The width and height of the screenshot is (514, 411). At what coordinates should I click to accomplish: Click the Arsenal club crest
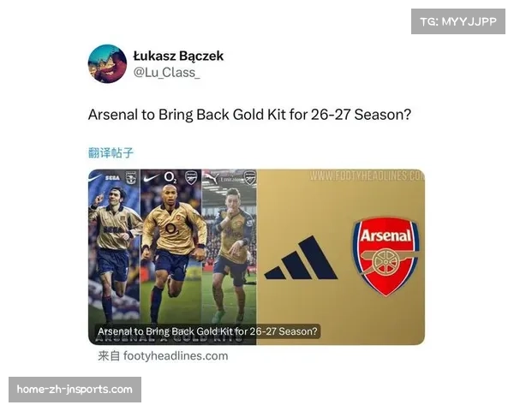pos(385,257)
